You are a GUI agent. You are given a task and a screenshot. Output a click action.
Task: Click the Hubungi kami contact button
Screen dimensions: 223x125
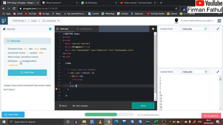click(211, 116)
